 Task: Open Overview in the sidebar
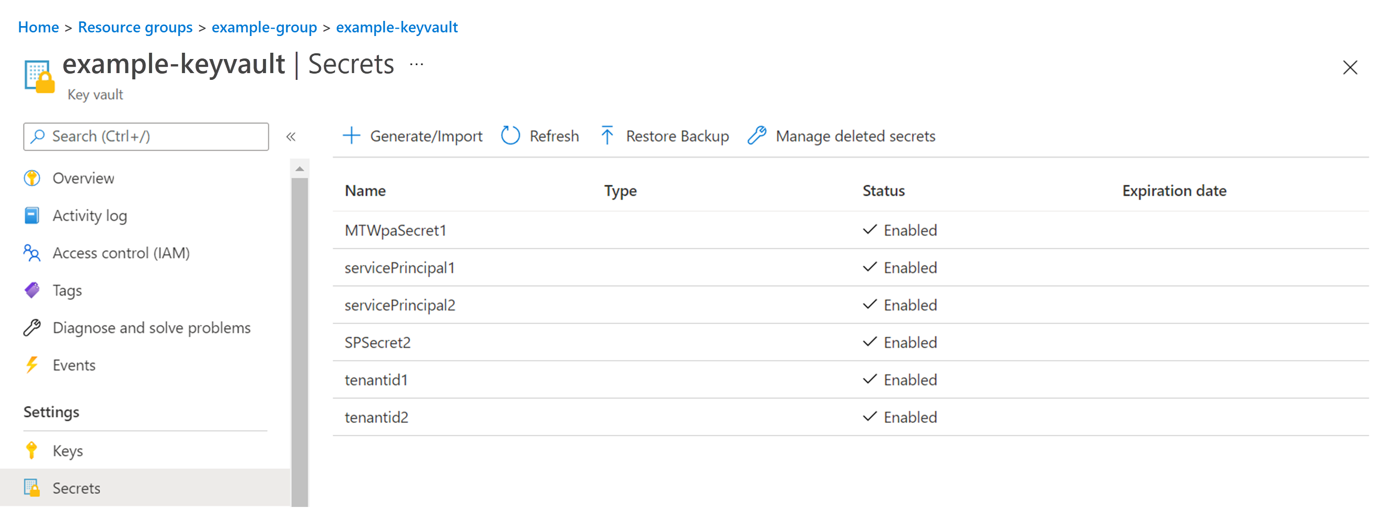(83, 178)
